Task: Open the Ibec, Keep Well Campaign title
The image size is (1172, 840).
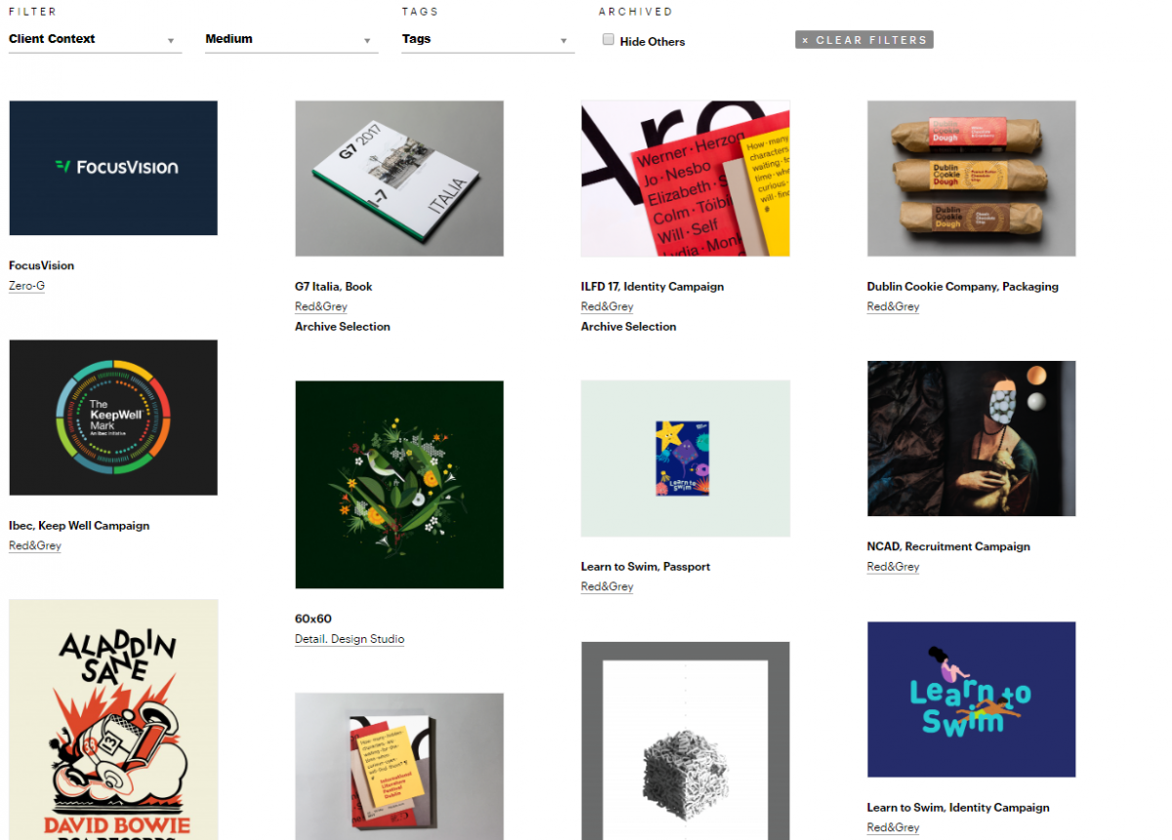Action: (79, 526)
